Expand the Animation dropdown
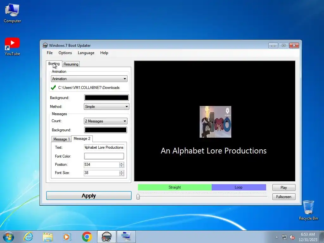This screenshot has width=324, height=243. [89, 79]
